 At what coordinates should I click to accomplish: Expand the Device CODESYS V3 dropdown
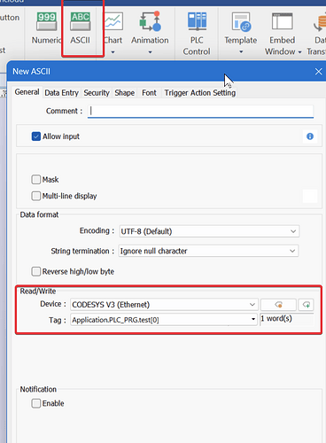[x=164, y=305]
